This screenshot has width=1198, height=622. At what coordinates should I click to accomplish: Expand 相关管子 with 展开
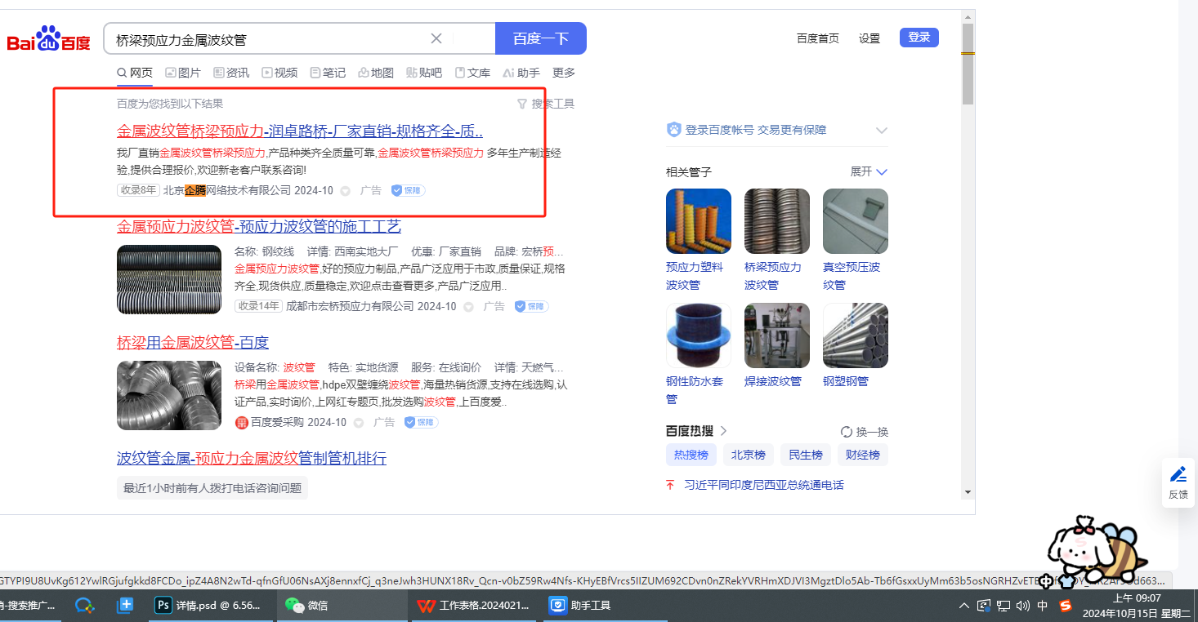[x=869, y=171]
